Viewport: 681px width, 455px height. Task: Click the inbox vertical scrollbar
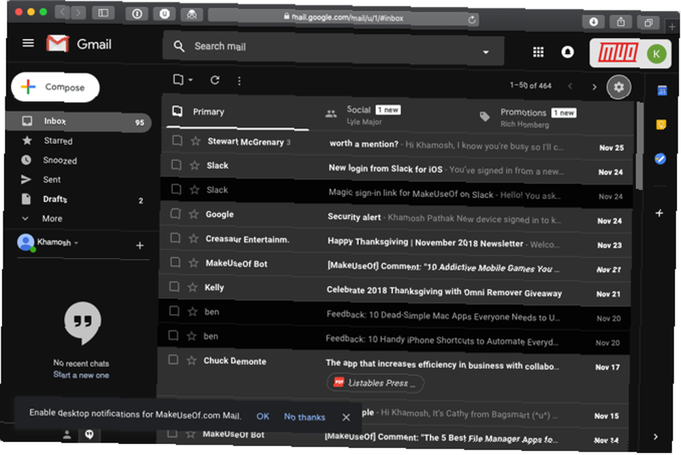point(639,146)
